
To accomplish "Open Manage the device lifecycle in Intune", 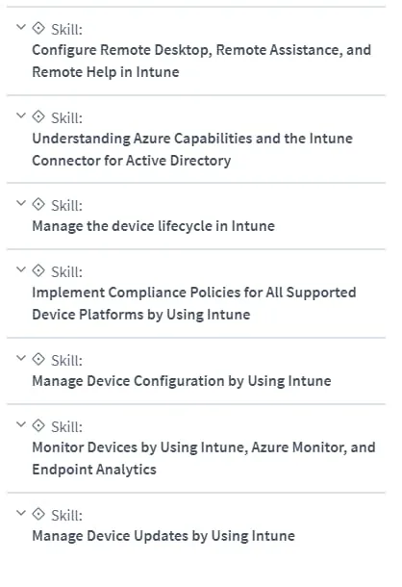I will (154, 226).
